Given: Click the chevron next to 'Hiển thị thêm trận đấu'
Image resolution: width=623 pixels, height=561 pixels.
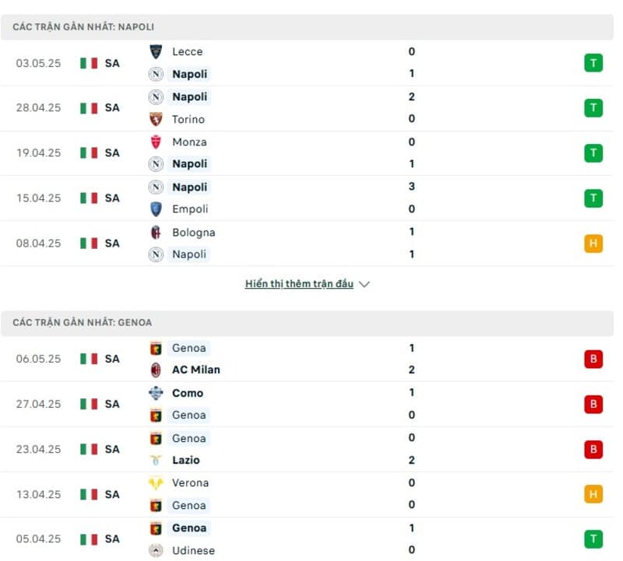Looking at the screenshot, I should (364, 284).
